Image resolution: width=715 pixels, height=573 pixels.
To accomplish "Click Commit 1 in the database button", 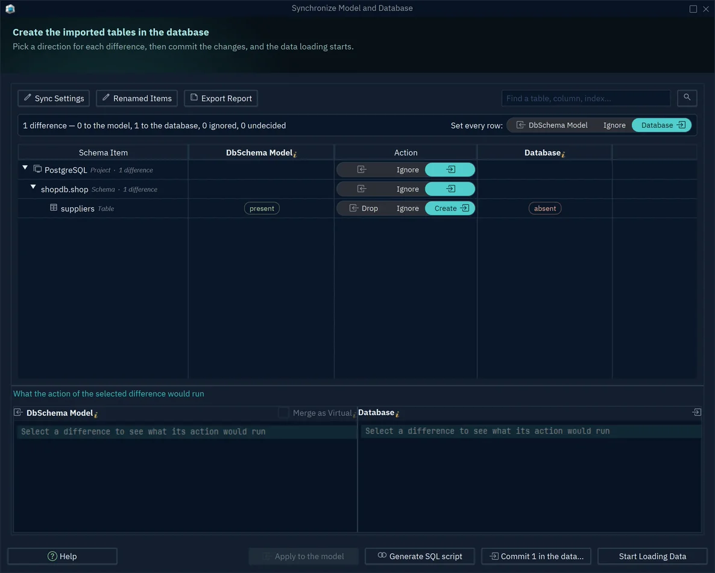I will [537, 556].
